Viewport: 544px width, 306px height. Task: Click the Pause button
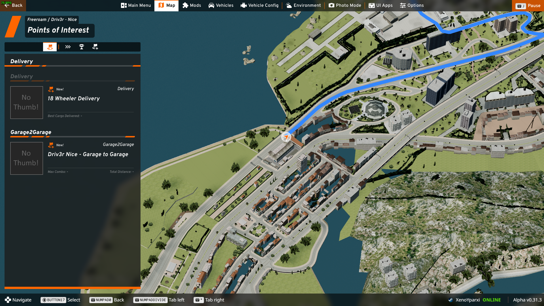click(528, 6)
